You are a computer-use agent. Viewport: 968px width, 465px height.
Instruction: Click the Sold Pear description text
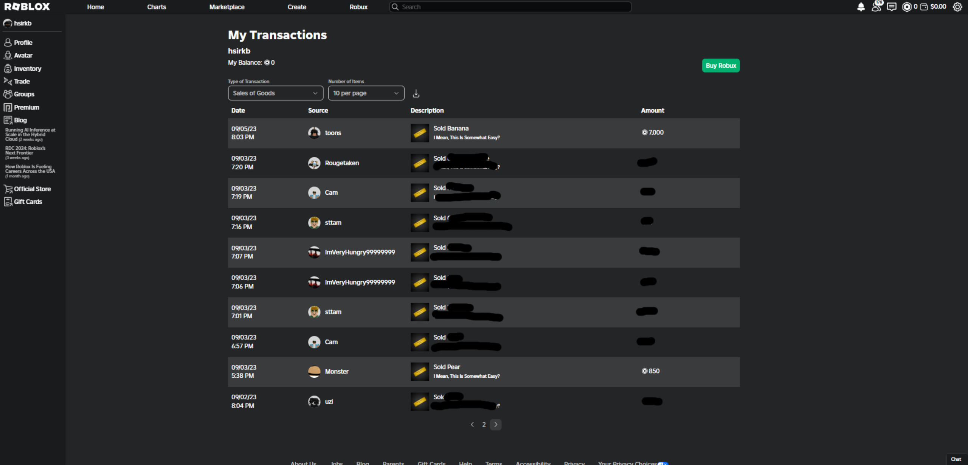(447, 367)
